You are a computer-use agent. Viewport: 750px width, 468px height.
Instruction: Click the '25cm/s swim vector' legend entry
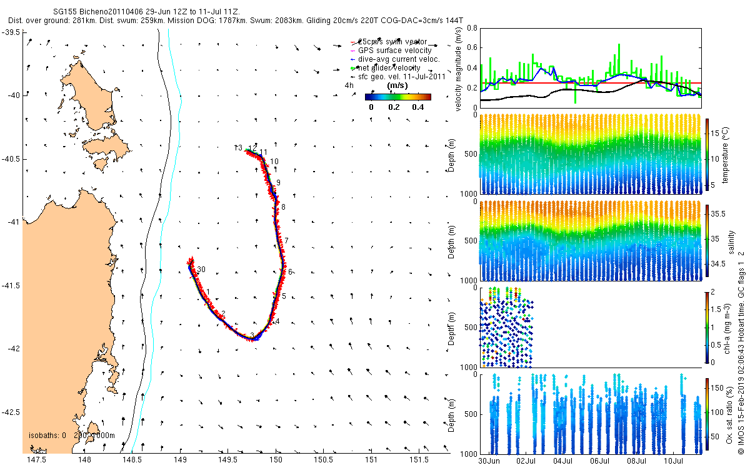pos(392,41)
